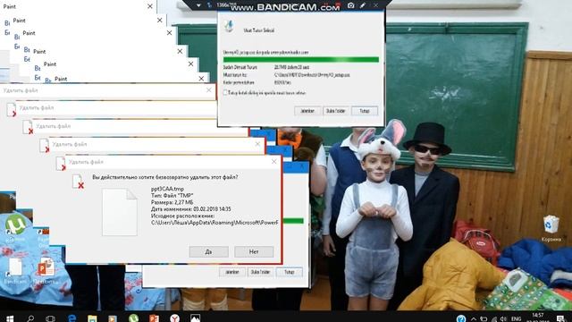Open the taskbar clock showing 14:57
The image size is (572, 322).
[538, 317]
